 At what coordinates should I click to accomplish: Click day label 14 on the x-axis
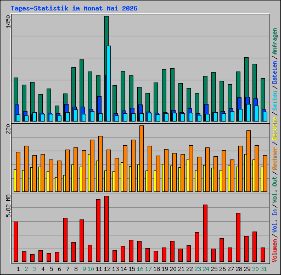pos(123,269)
